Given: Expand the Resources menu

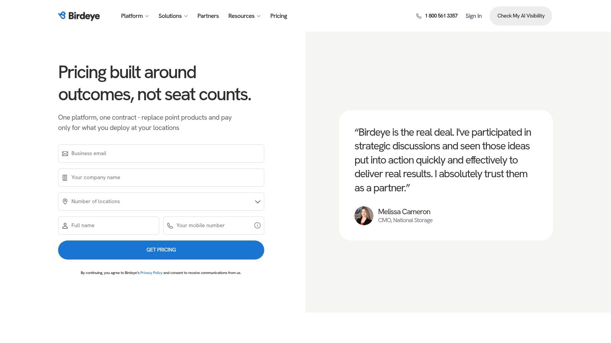Looking at the screenshot, I should 244,16.
